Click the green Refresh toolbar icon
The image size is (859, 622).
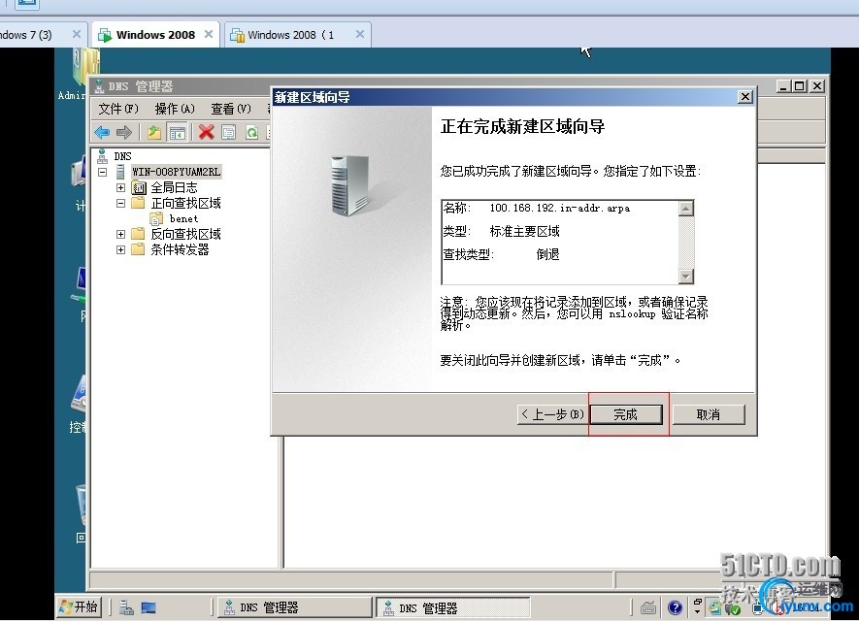pos(251,132)
